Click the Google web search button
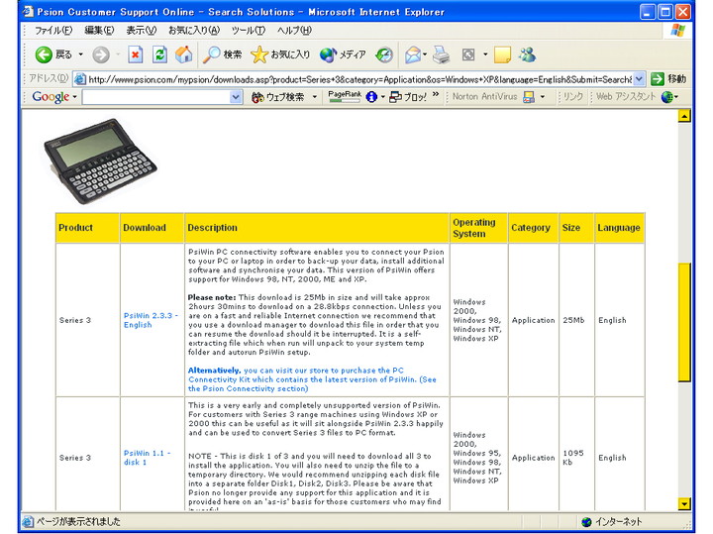Screen dimensions: 713x534 [278, 97]
